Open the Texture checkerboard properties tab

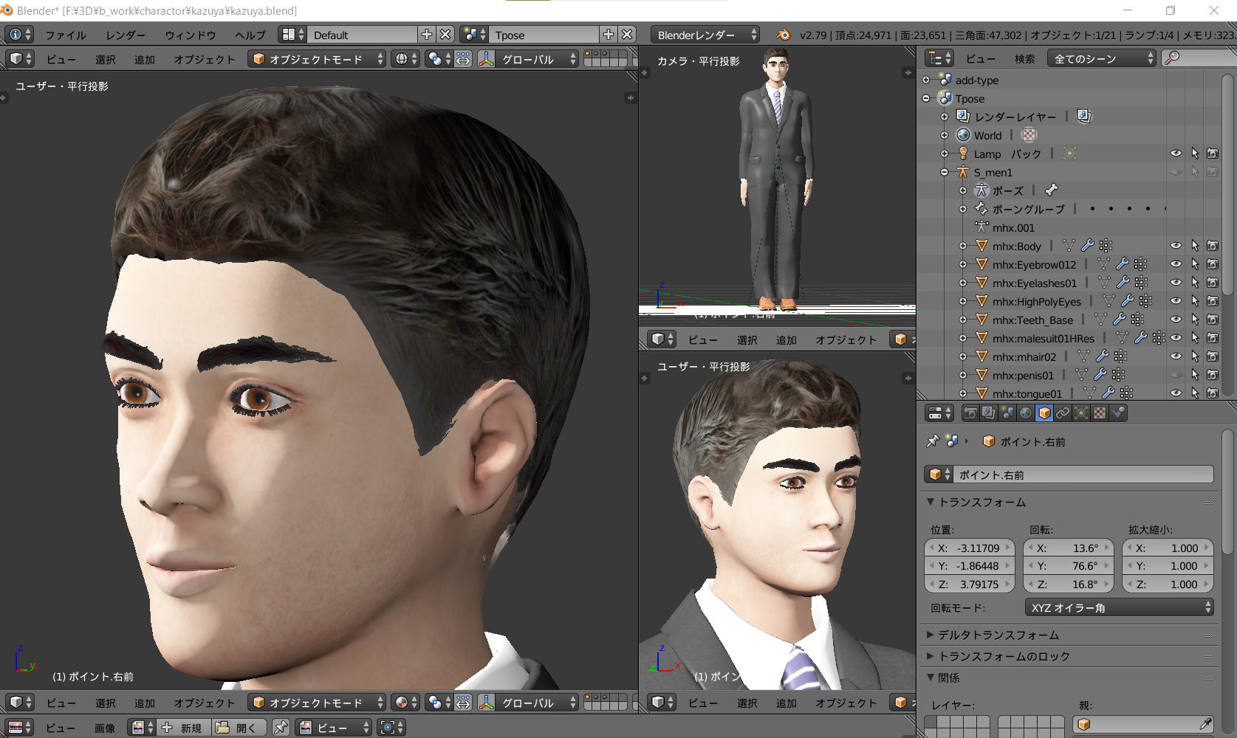click(1100, 413)
